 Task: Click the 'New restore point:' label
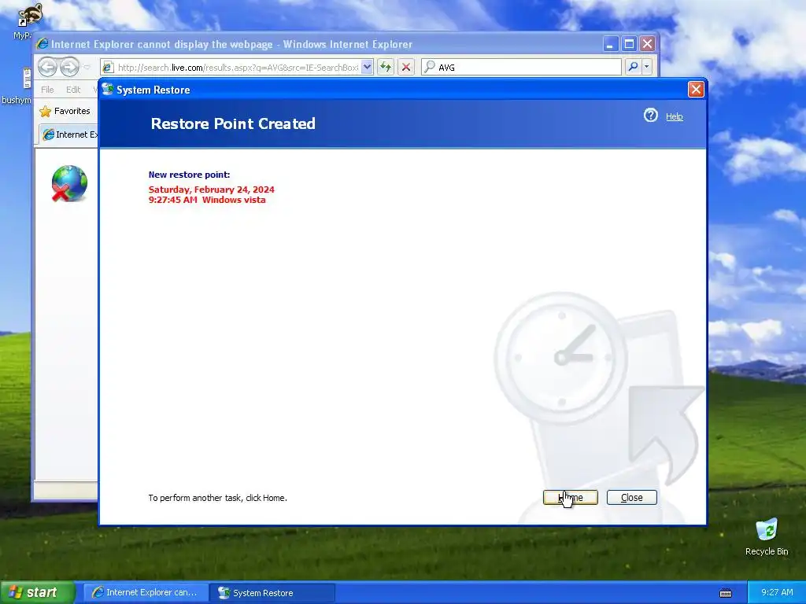coord(189,175)
